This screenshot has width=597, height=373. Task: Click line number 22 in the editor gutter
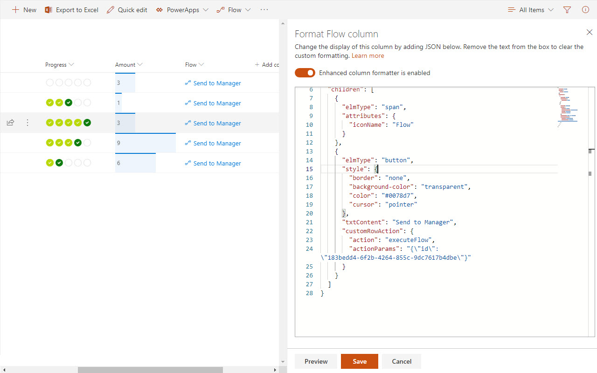click(x=309, y=231)
